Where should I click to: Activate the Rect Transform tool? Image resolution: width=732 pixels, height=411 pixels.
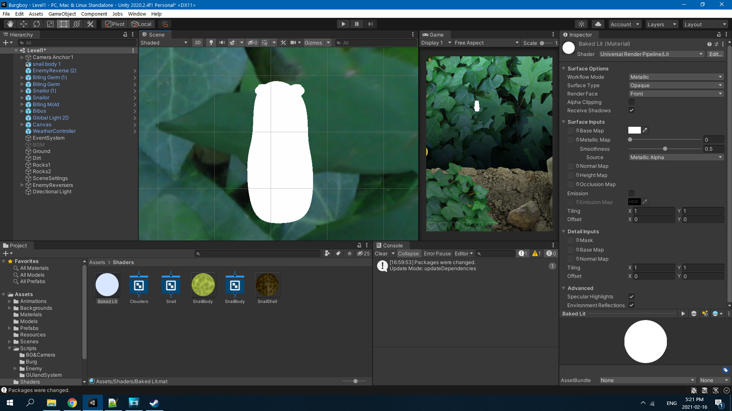tap(63, 24)
